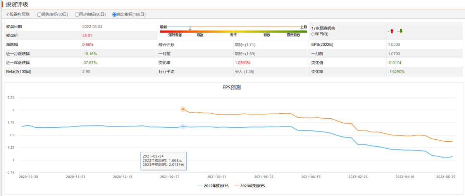The width and height of the screenshot is (465, 196).
Task: Select the 领先指标(30日) radio button
Action: point(39,14)
